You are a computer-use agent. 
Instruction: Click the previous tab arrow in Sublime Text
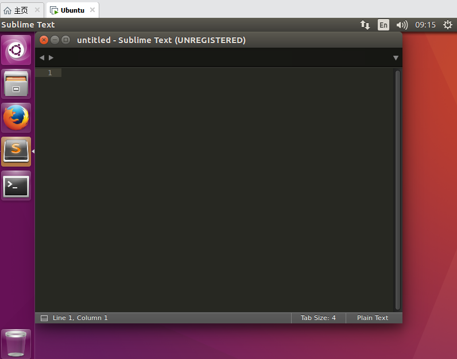tap(42, 58)
